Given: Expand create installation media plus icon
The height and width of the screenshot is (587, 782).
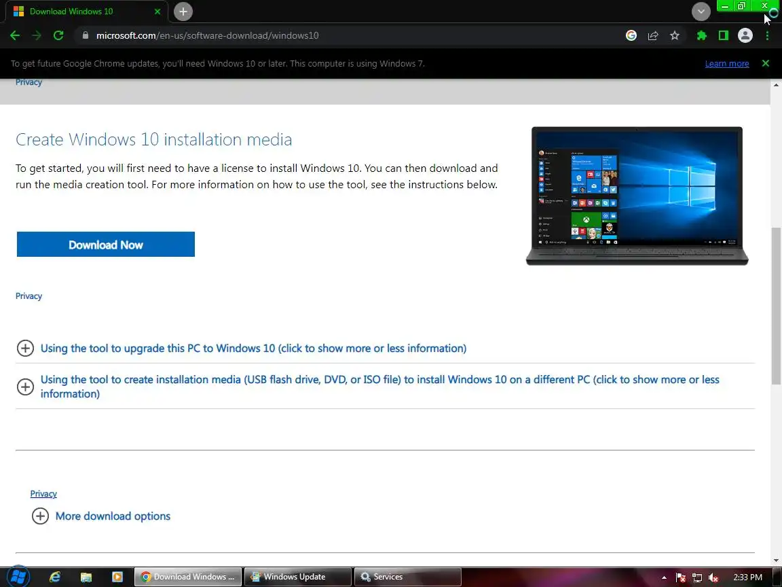Looking at the screenshot, I should (25, 387).
